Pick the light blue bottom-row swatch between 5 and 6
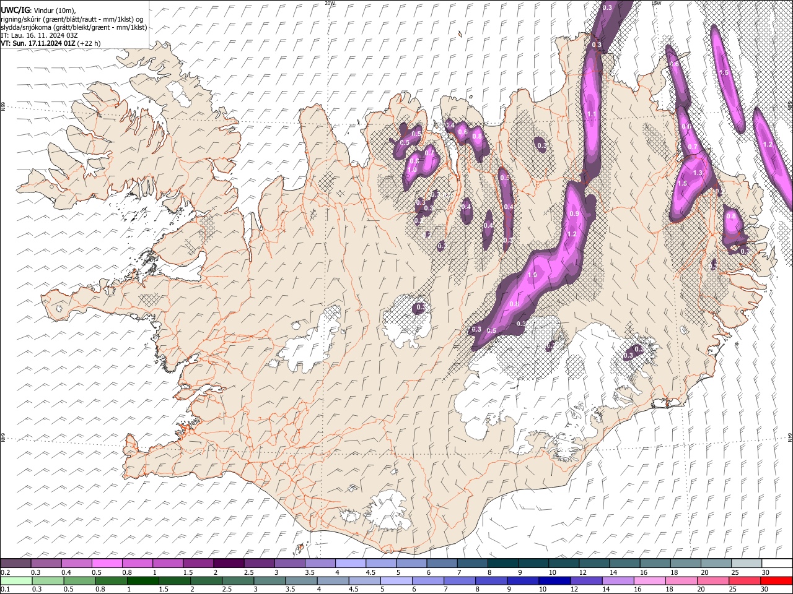The height and width of the screenshot is (594, 793). tap(396, 580)
